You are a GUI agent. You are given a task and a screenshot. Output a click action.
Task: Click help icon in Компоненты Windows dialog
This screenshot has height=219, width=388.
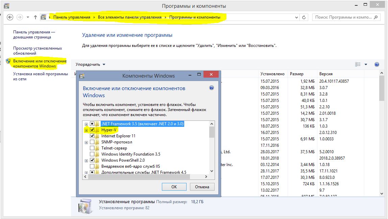[212, 88]
